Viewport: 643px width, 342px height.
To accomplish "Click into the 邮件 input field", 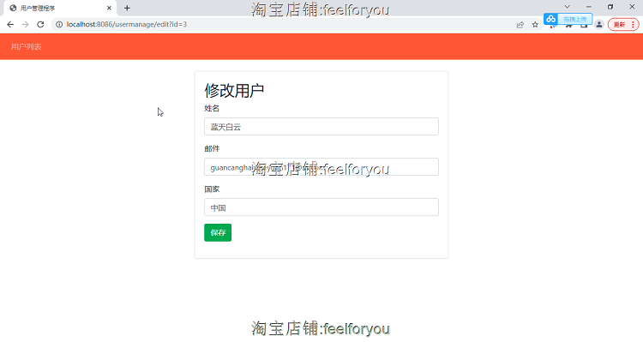I will point(321,167).
